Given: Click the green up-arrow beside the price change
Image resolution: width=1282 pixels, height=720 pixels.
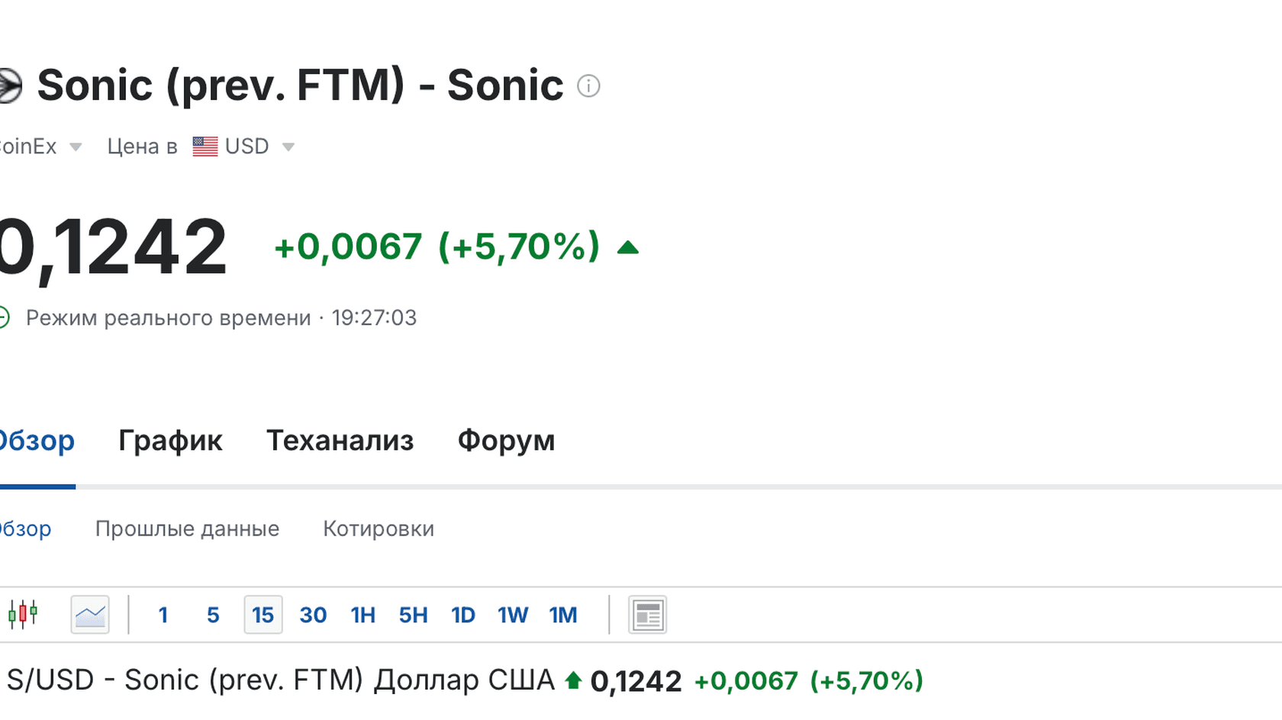Looking at the screenshot, I should 627,246.
